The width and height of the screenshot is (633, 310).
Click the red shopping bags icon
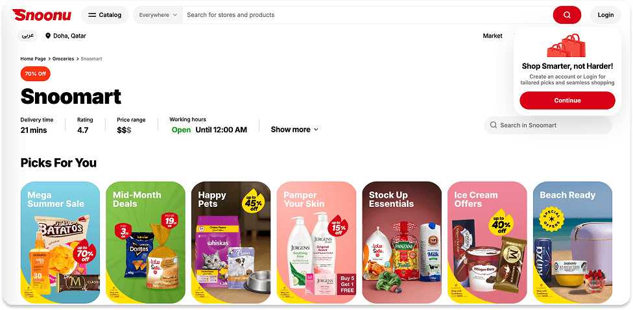click(566, 45)
